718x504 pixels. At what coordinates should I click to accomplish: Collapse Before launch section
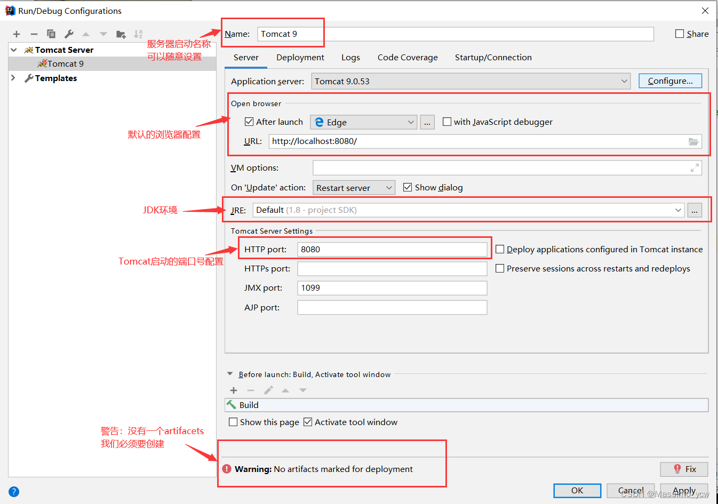tap(230, 374)
